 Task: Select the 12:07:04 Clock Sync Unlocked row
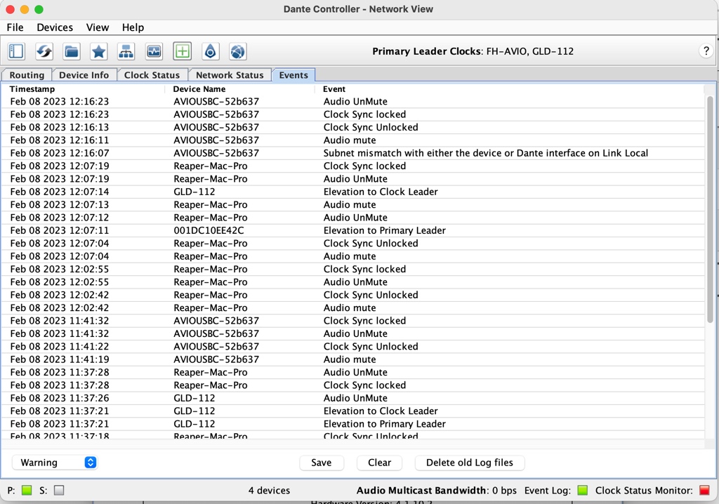pyautogui.click(x=352, y=243)
